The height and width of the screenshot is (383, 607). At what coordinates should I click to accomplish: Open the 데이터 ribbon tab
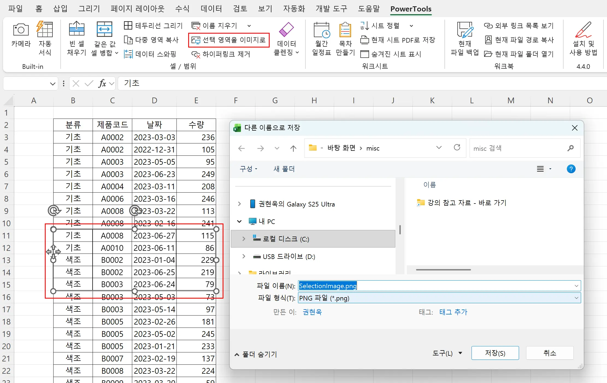click(x=211, y=8)
